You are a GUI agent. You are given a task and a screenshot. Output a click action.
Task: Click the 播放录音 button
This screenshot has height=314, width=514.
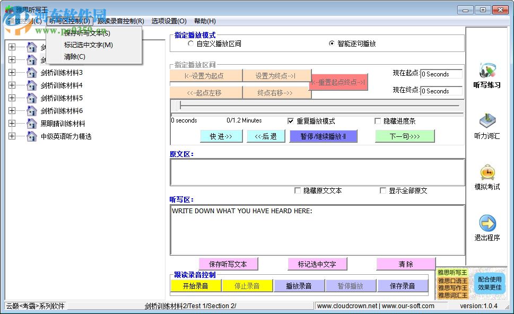(299, 286)
